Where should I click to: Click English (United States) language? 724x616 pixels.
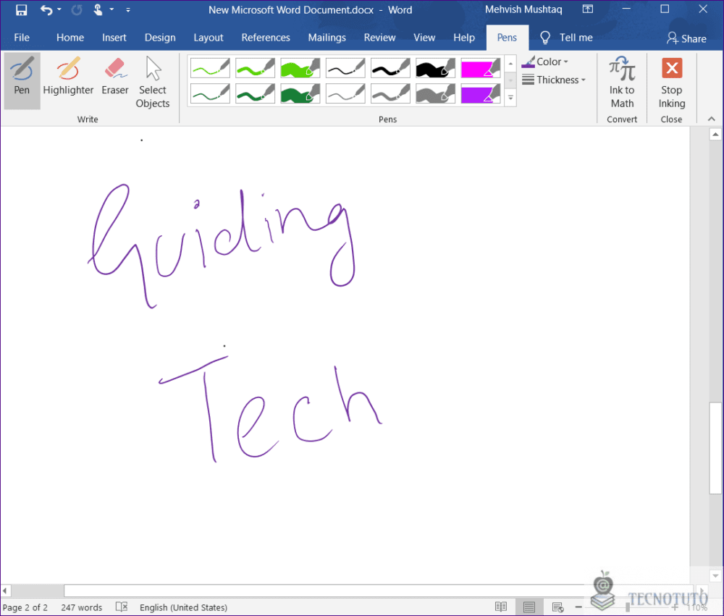[x=183, y=607]
